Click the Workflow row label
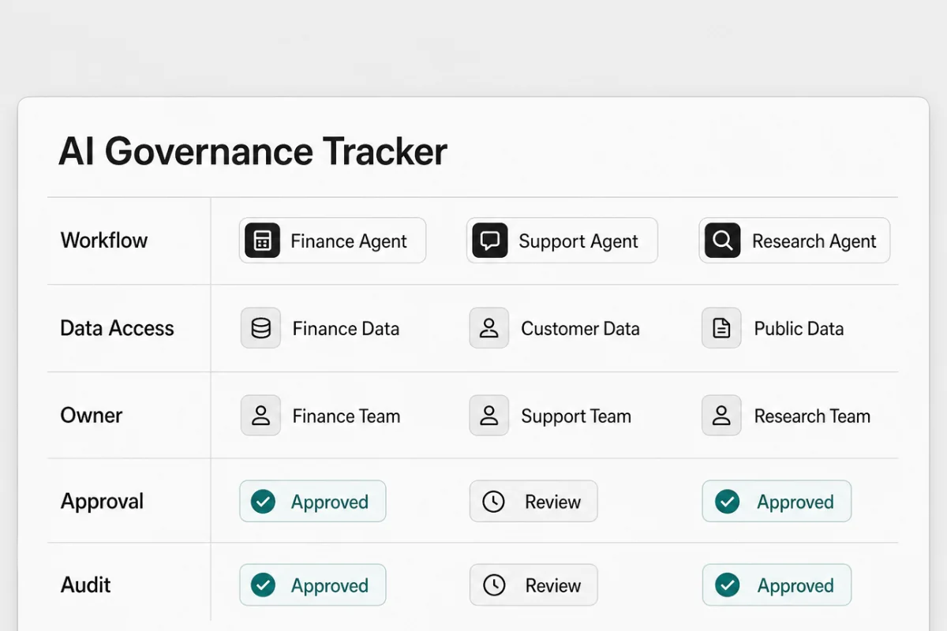This screenshot has height=631, width=947. point(104,241)
